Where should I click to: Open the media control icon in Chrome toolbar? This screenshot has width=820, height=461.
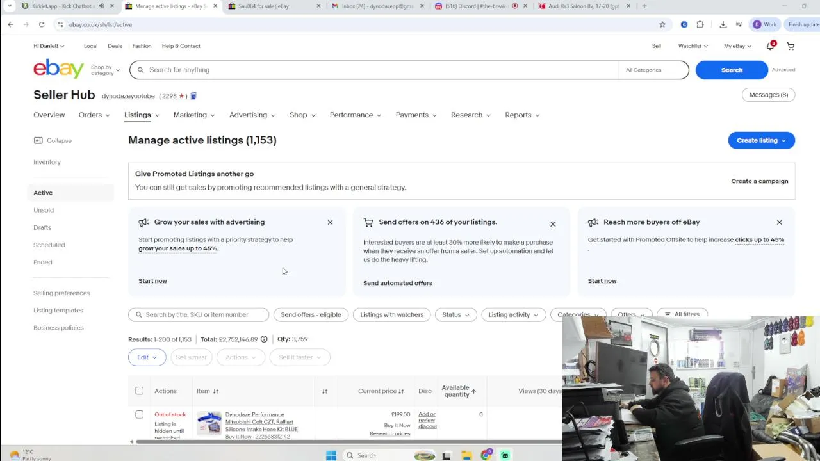(739, 24)
